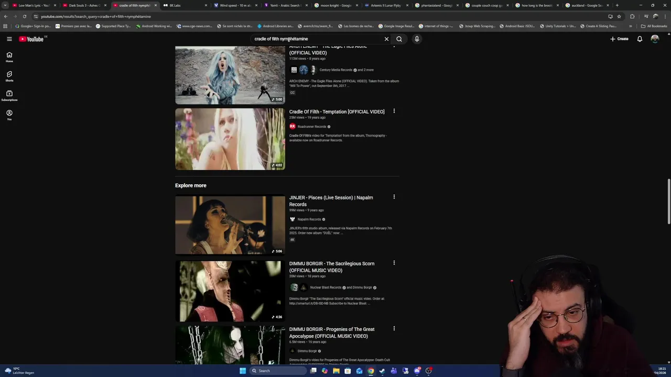Switch to the Artemis II Lunar Flyby tab

coord(386,5)
